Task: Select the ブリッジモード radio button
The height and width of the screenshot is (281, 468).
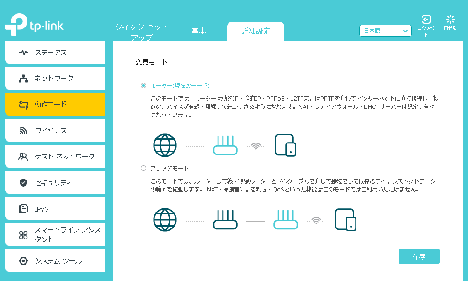Action: pos(144,168)
